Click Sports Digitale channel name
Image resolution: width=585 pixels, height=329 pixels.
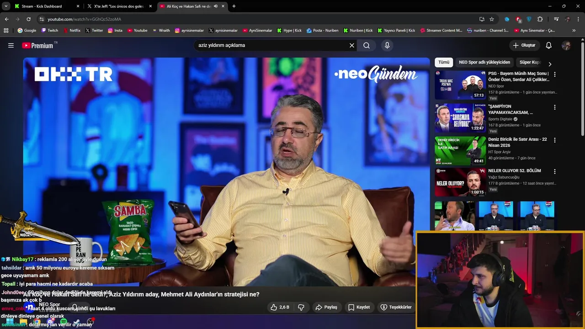[500, 119]
